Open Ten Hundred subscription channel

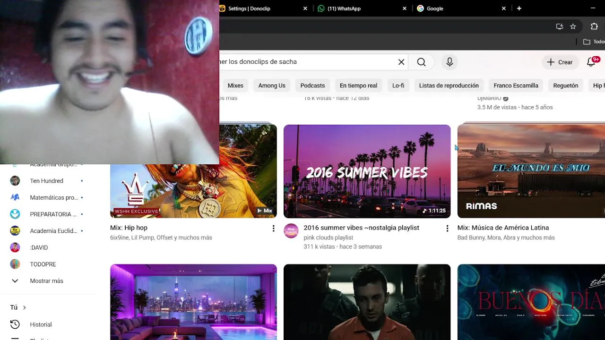click(x=46, y=181)
